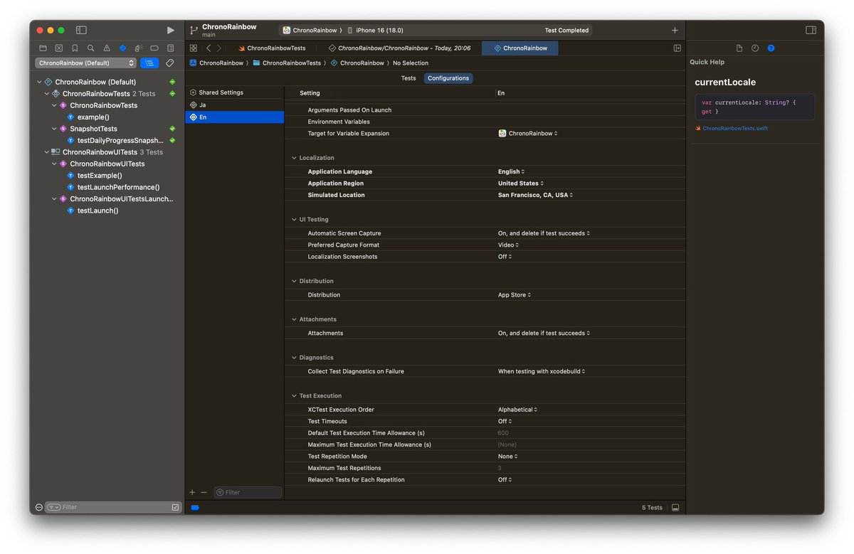Open the Test navigator diamond icon
Image resolution: width=854 pixels, height=554 pixels.
pos(122,48)
